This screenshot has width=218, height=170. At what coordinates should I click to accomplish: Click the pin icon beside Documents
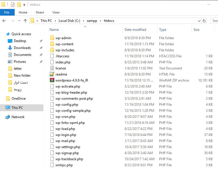[41, 55]
